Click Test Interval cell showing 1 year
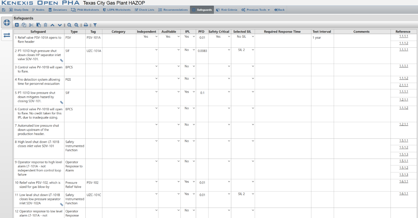This screenshot has height=218, width=418. coord(322,38)
